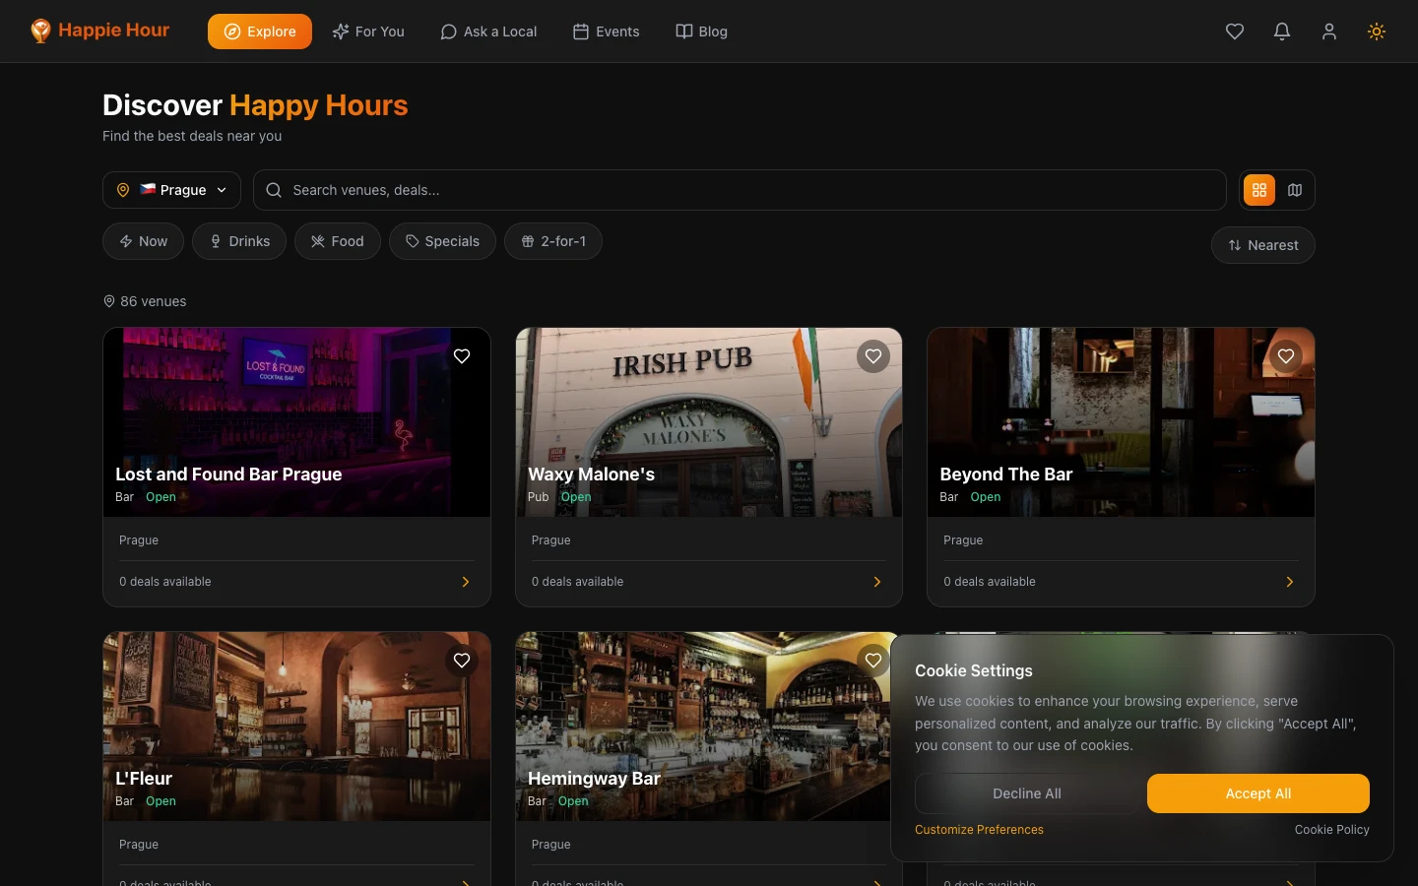Click the Search venues input field
Viewport: 1418px width, 886px height.
(x=739, y=190)
